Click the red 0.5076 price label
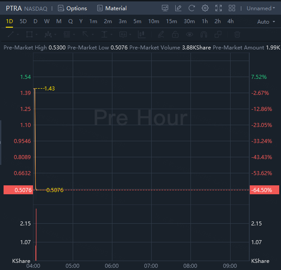The height and width of the screenshot is (270, 281). tap(17, 190)
